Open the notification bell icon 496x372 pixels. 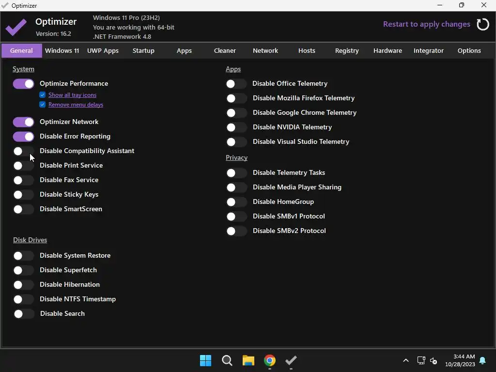483,360
